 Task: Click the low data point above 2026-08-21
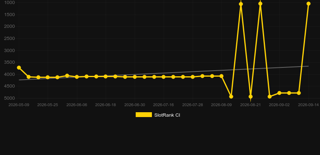[x=251, y=96]
